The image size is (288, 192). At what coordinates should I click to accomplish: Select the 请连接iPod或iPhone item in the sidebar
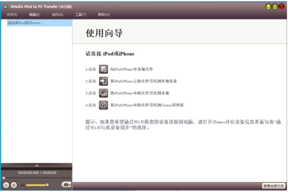click(x=39, y=23)
